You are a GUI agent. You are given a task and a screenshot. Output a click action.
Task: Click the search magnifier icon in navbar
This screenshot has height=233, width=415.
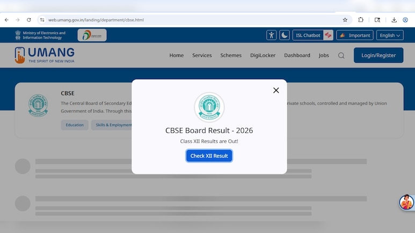[341, 56]
